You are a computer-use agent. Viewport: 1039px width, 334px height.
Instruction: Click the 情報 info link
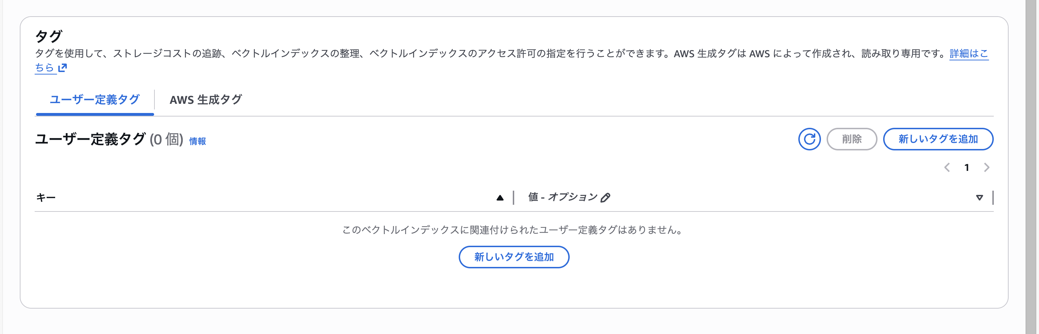click(x=197, y=141)
